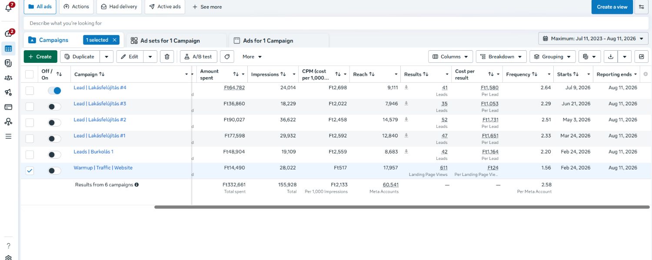Click the help question mark icon
The width and height of the screenshot is (652, 260).
(x=8, y=246)
